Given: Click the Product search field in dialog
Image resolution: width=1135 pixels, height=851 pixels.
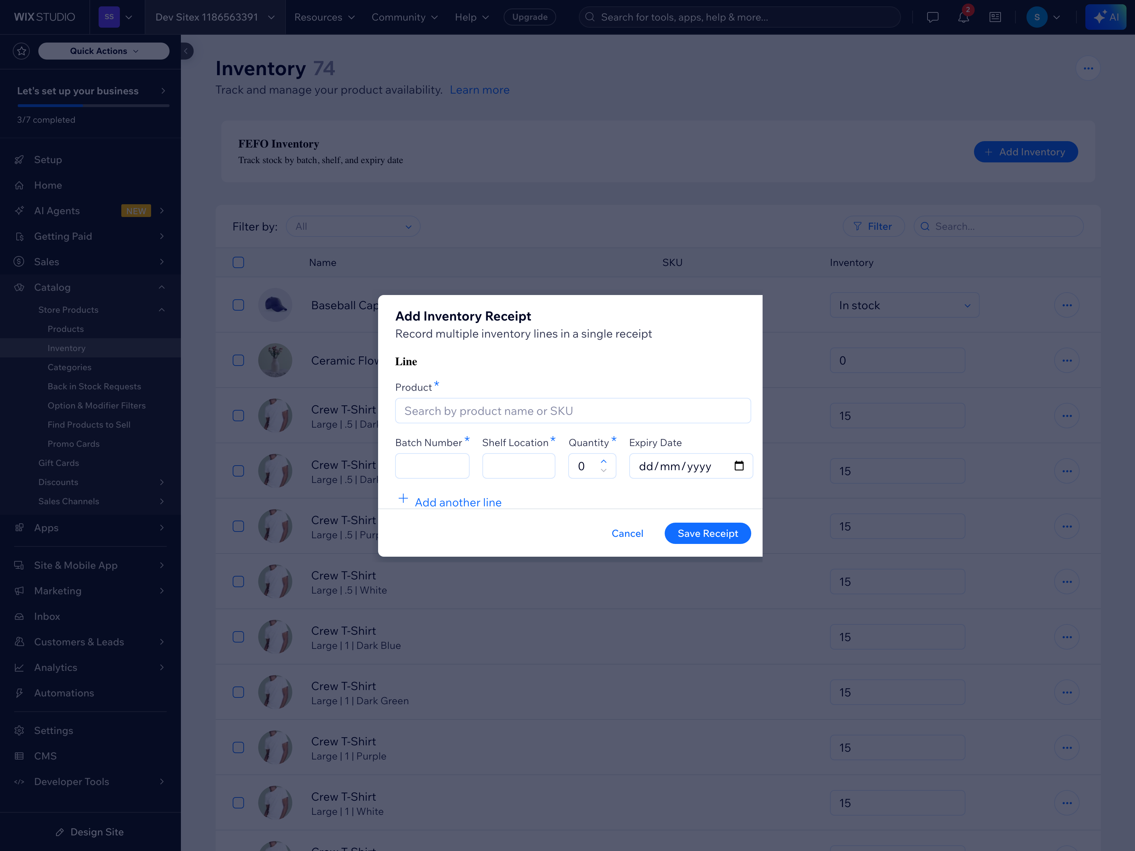Looking at the screenshot, I should (572, 411).
